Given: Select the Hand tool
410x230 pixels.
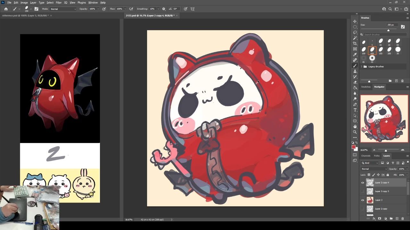Looking at the screenshot, I should coord(355,126).
